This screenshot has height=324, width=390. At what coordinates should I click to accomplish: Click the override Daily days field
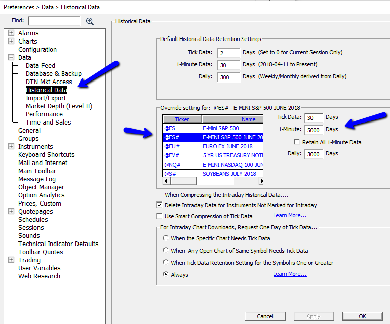coord(314,154)
